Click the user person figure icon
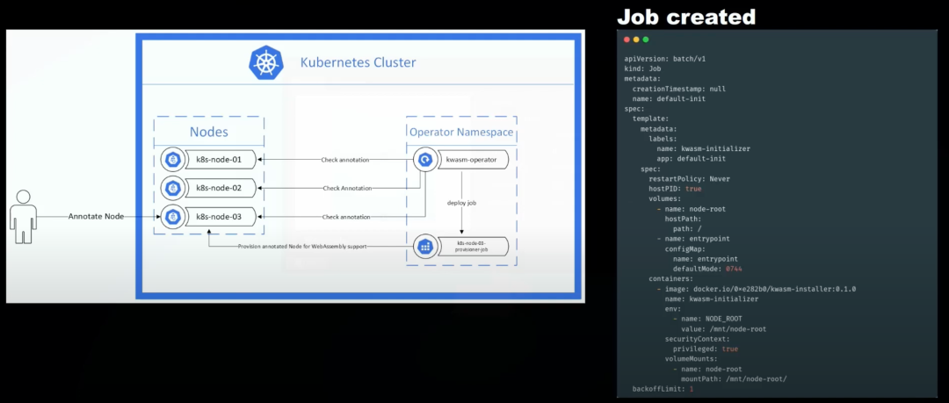 point(20,217)
